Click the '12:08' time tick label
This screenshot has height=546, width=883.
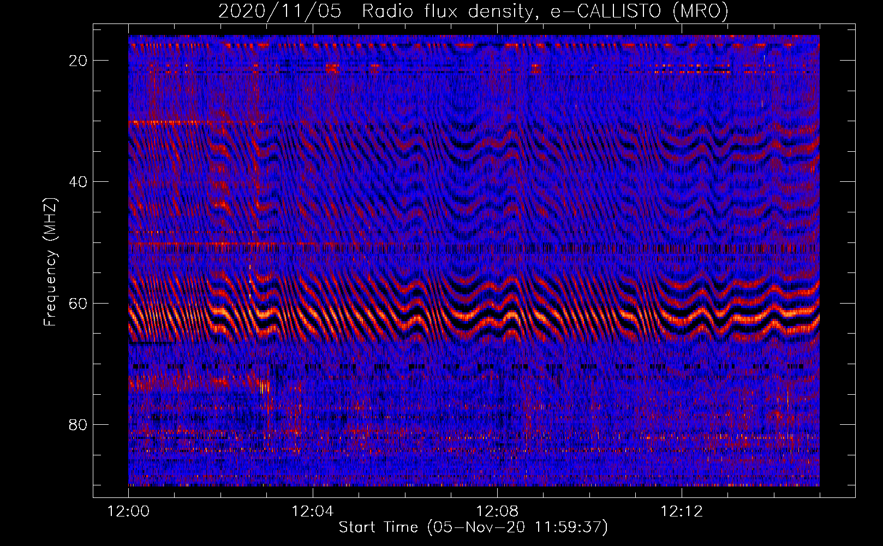point(497,512)
